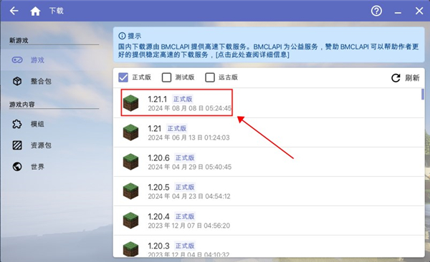Open the 整合包 sidebar entry label
Image resolution: width=430 pixels, height=262 pixels.
click(x=41, y=81)
